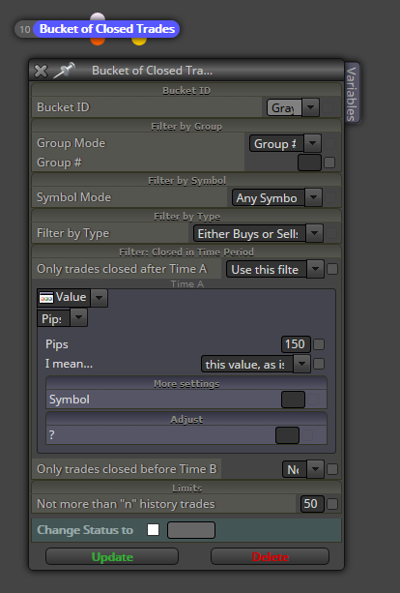
Task: Click the Time A label
Action: click(187, 284)
